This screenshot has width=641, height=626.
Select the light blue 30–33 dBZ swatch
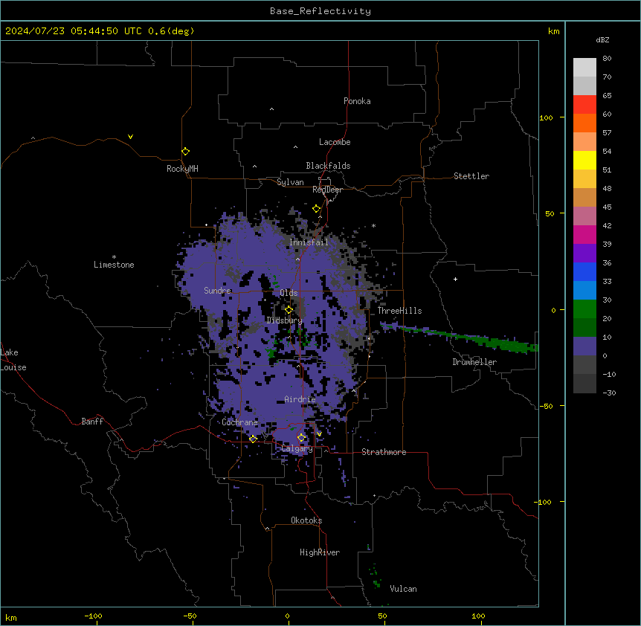584,291
